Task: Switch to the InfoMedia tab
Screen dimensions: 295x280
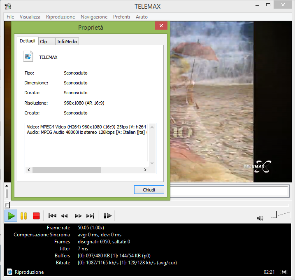Action: click(67, 42)
